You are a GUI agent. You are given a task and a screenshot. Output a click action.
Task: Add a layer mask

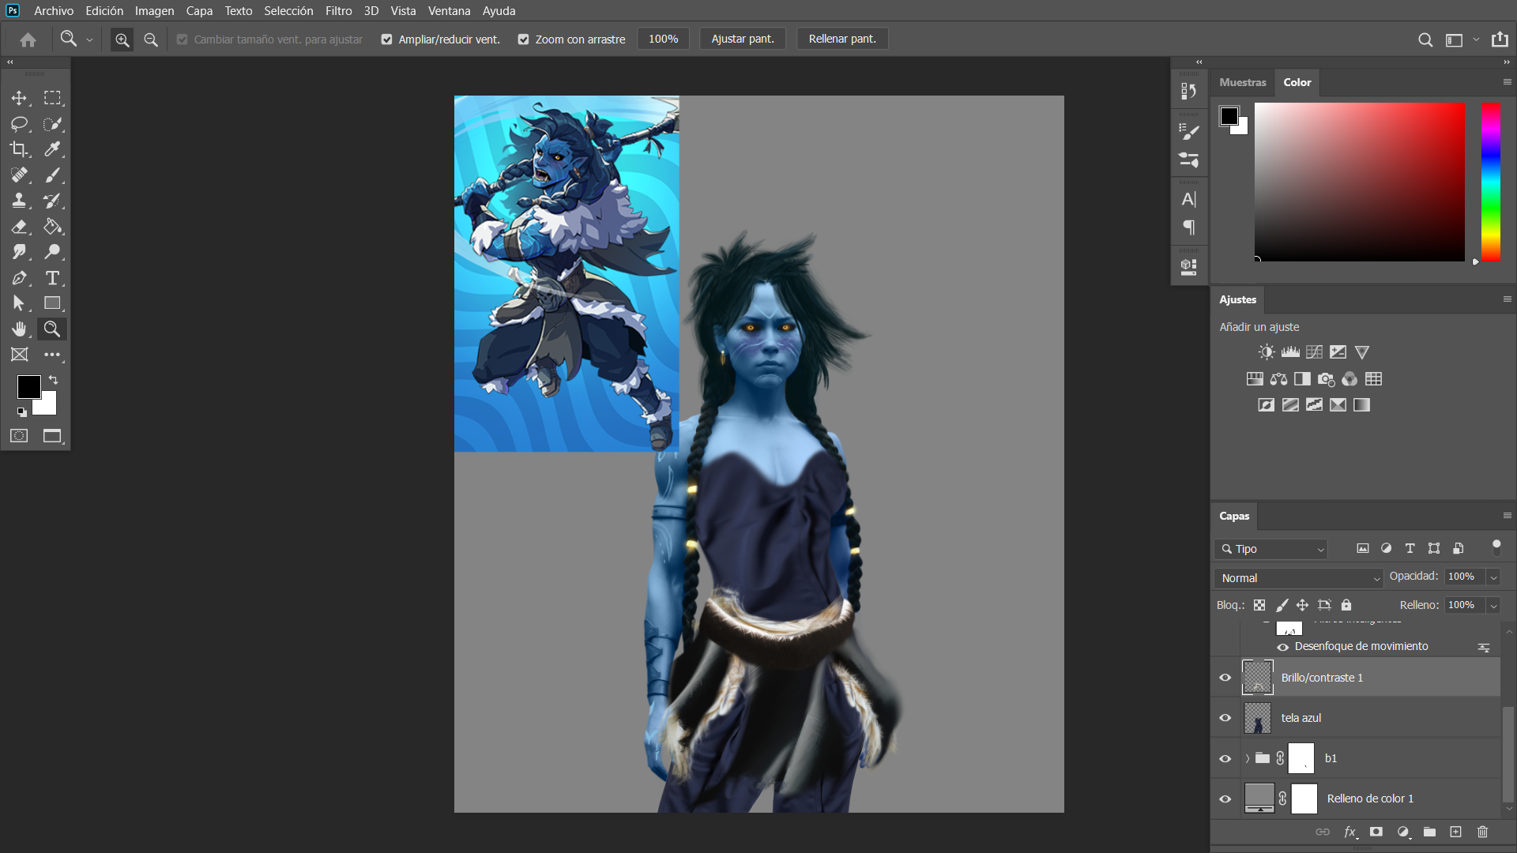point(1376,832)
